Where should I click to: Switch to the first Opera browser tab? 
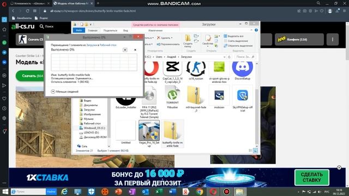31,3
